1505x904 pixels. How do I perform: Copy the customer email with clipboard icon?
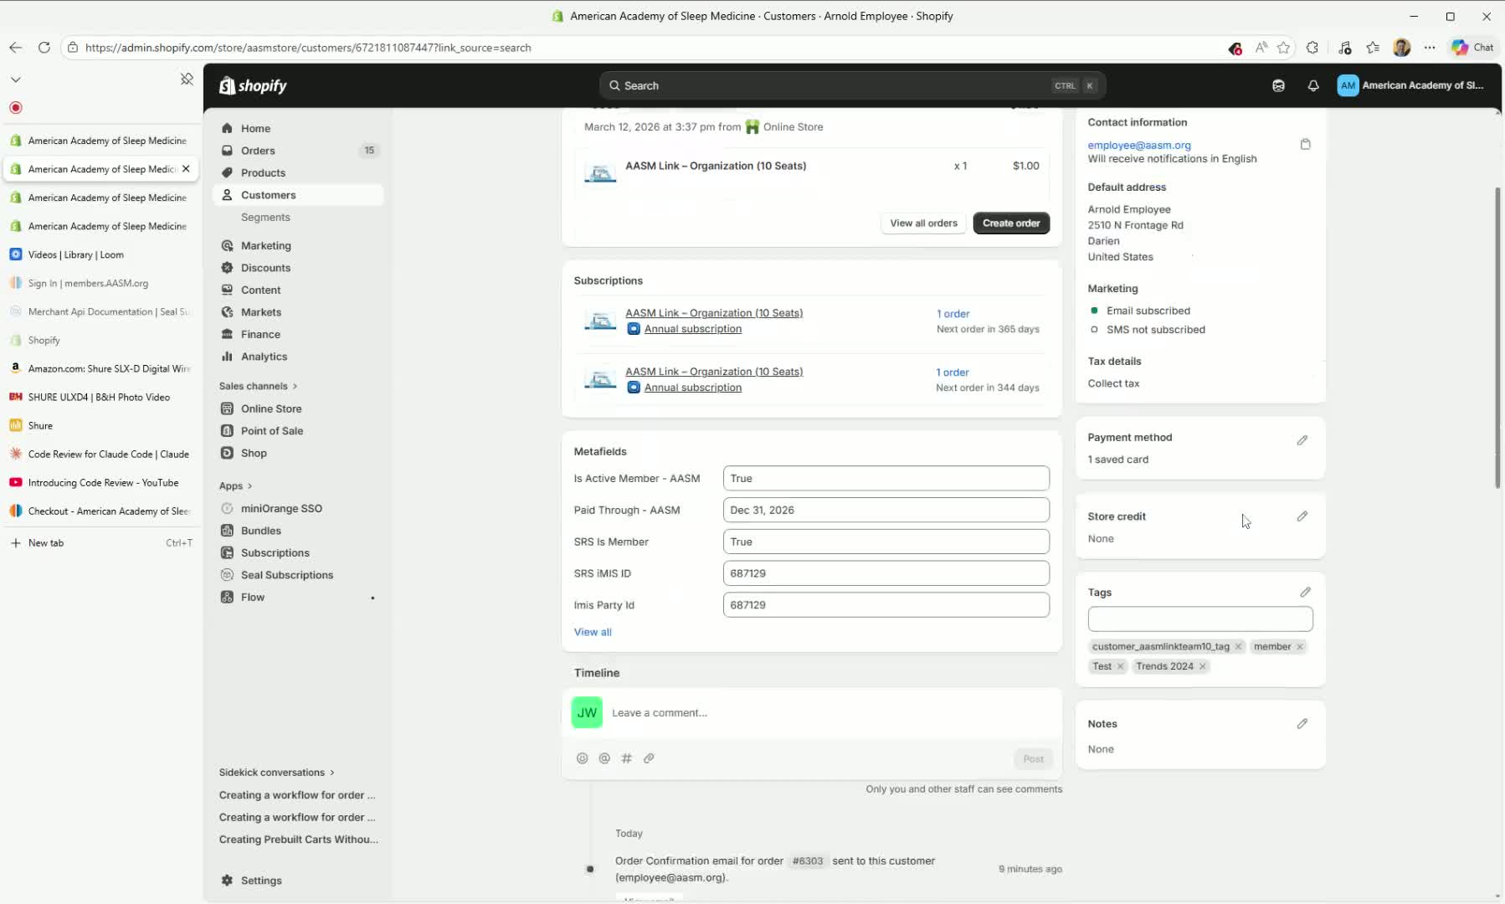[x=1305, y=144]
